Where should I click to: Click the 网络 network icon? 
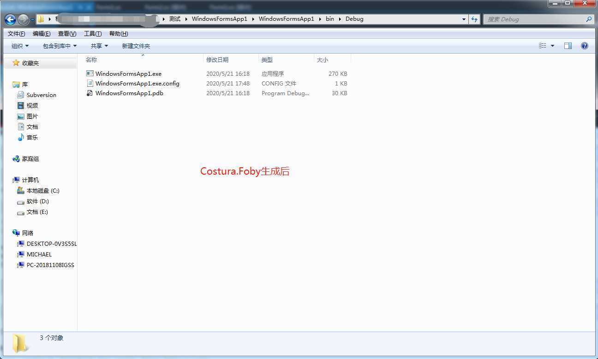(16, 233)
